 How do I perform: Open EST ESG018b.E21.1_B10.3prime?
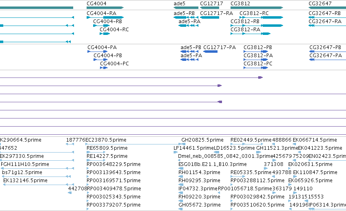click(213, 164)
